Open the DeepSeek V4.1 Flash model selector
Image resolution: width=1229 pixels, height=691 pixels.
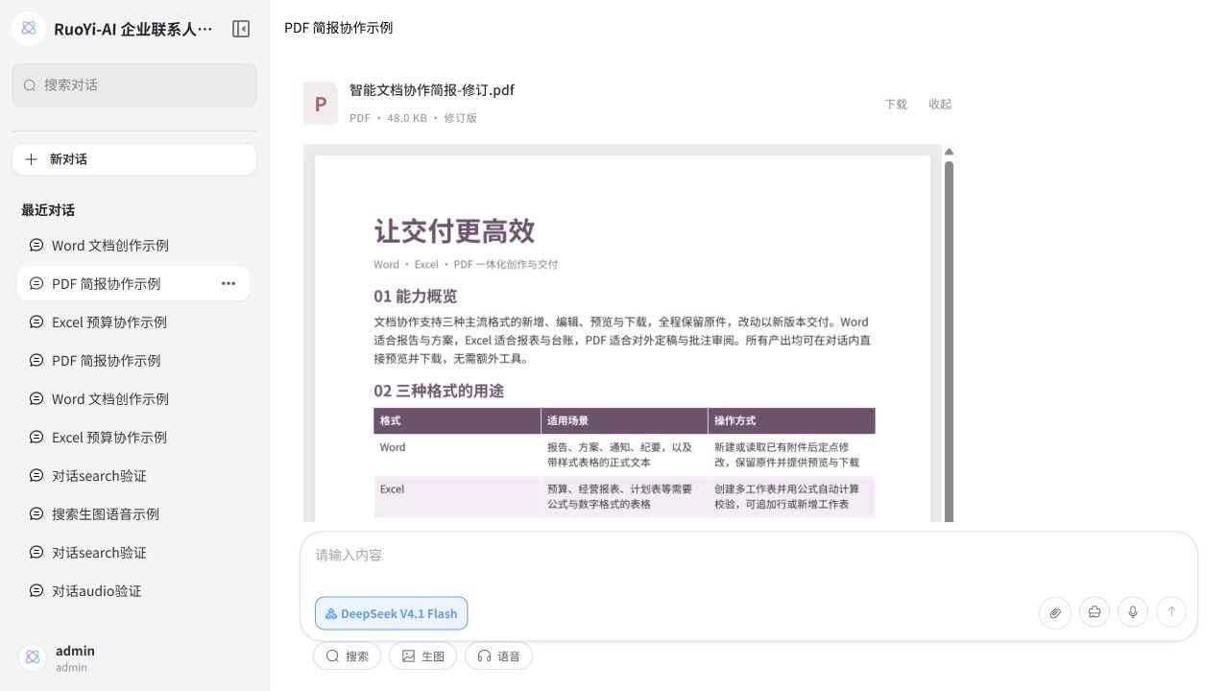pos(391,613)
